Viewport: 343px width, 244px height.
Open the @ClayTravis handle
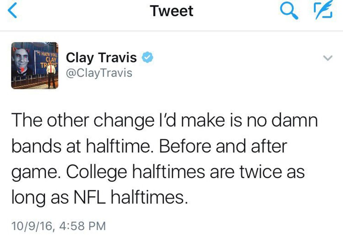(99, 73)
